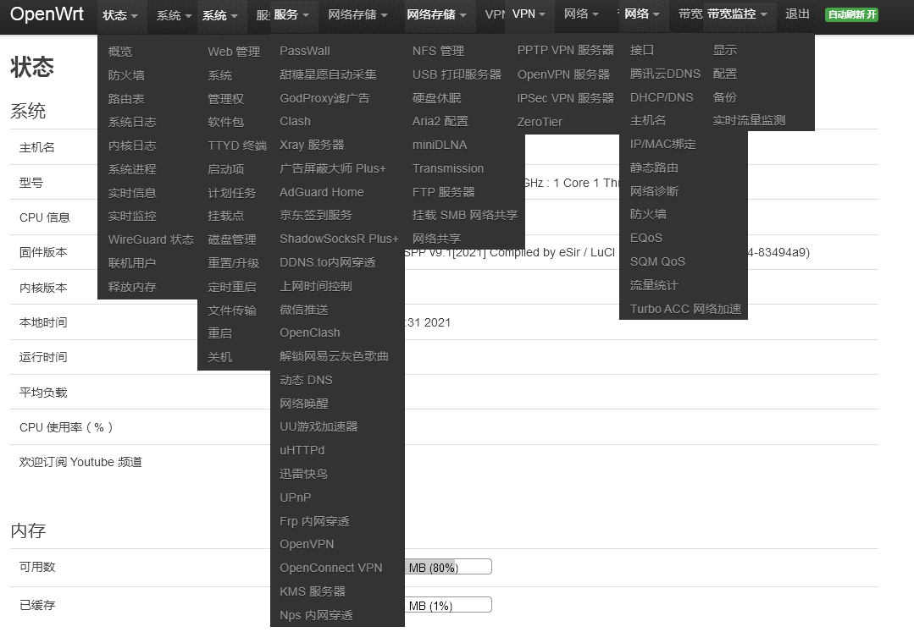Open Aria2 配置 menu item
The image size is (914, 643).
(x=440, y=121)
